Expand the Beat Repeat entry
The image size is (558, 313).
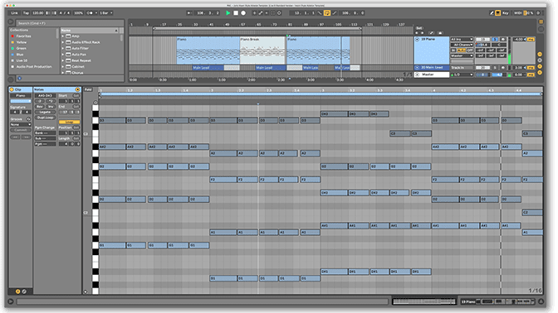click(x=63, y=60)
